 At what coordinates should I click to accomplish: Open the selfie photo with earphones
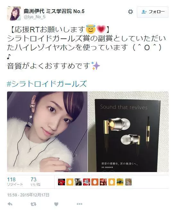pyautogui.click(x=47, y=132)
